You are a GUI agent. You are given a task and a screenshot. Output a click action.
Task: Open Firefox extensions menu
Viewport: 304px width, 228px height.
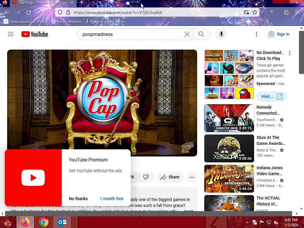[286, 12]
